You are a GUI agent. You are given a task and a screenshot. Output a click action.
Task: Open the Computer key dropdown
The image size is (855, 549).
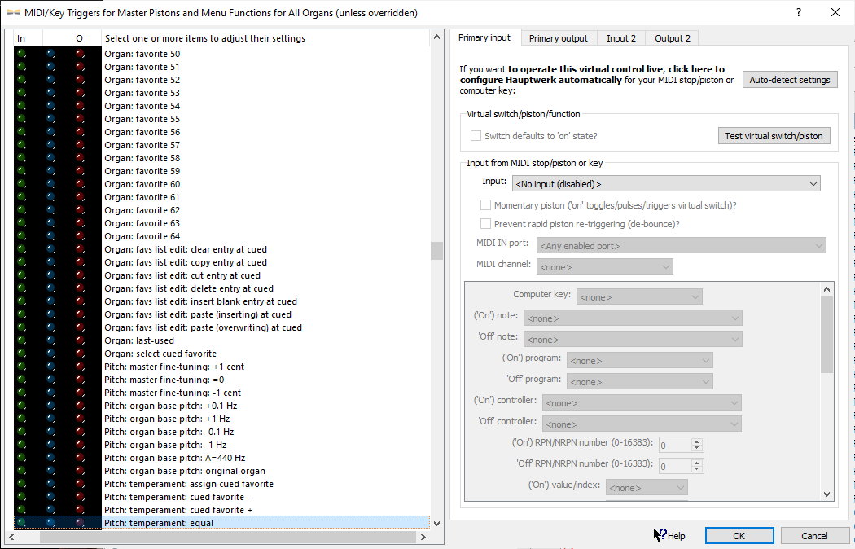coord(638,297)
